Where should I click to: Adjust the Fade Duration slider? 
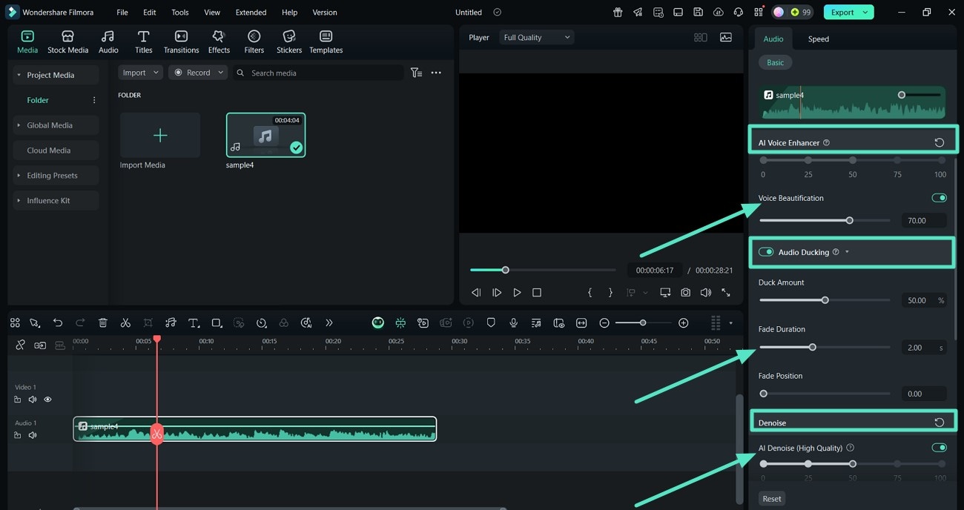point(825,347)
